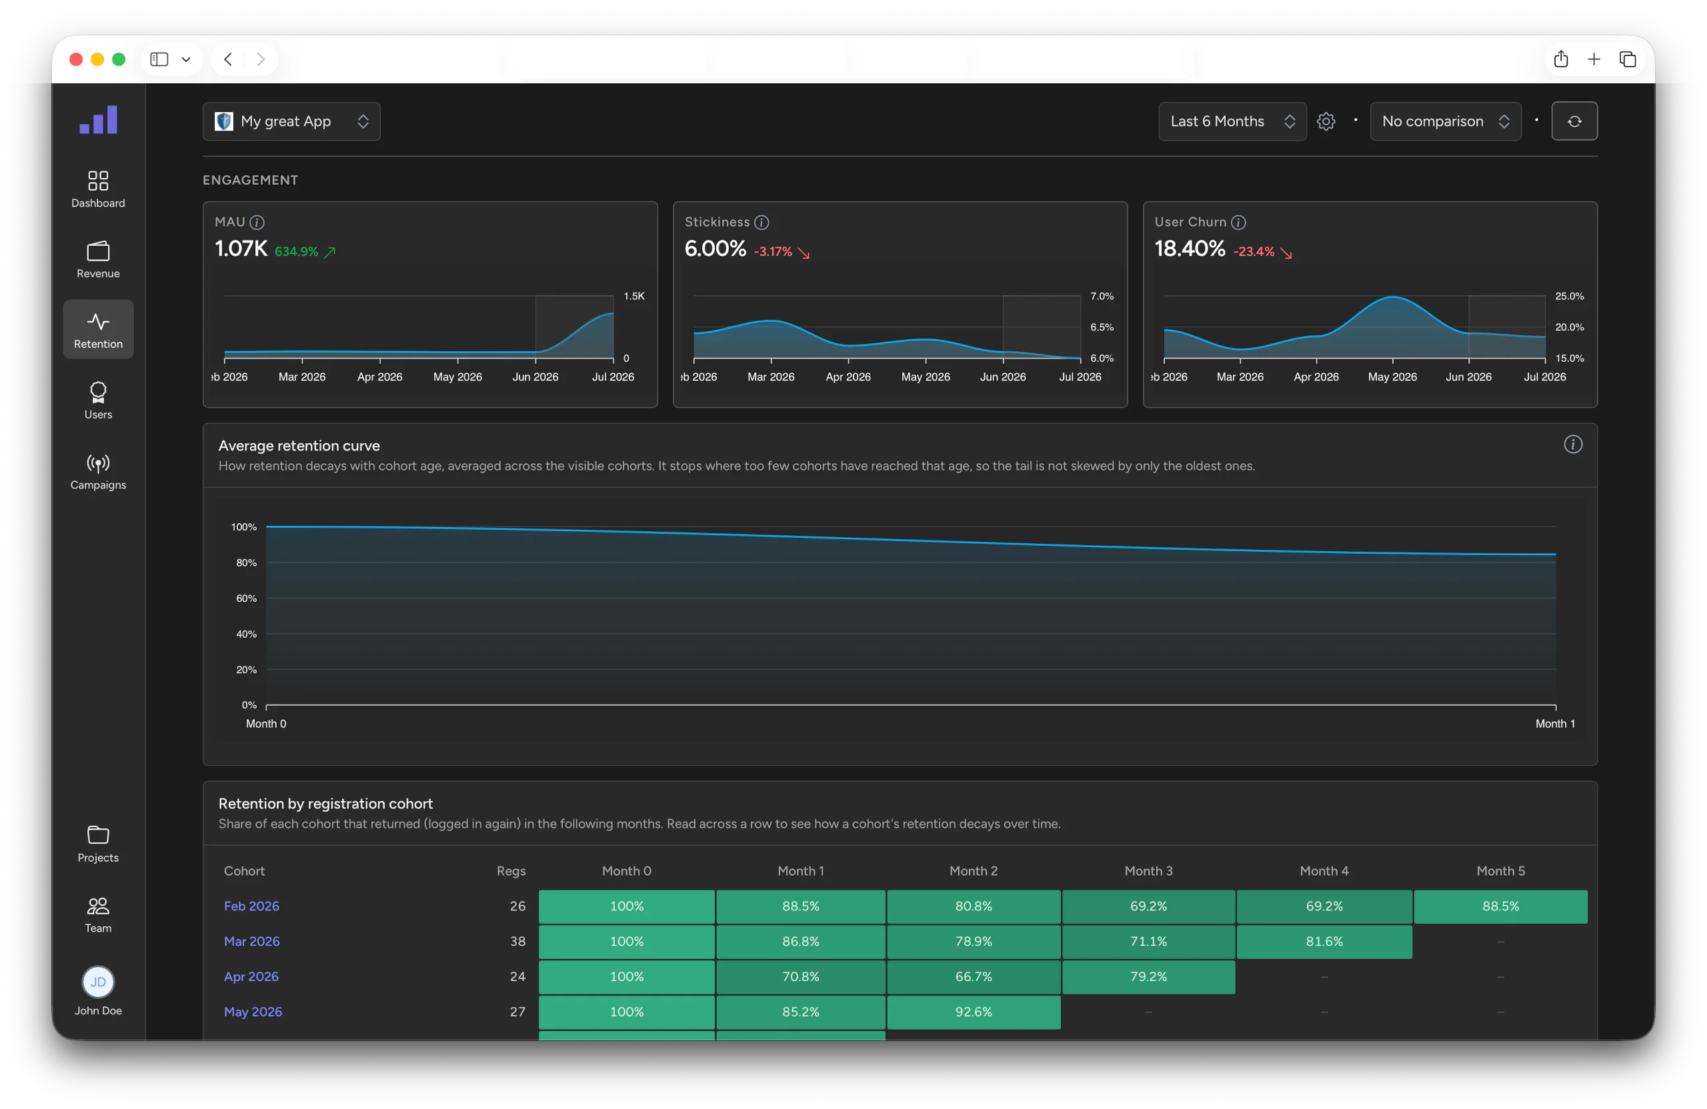Select May 2026 Month 1 cell 85.2%
The height and width of the screenshot is (1109, 1707).
coord(800,1012)
